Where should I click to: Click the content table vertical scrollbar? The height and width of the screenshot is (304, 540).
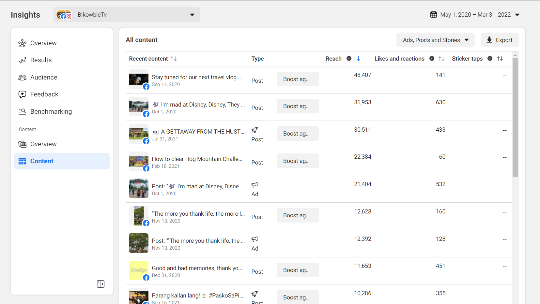coord(515,117)
